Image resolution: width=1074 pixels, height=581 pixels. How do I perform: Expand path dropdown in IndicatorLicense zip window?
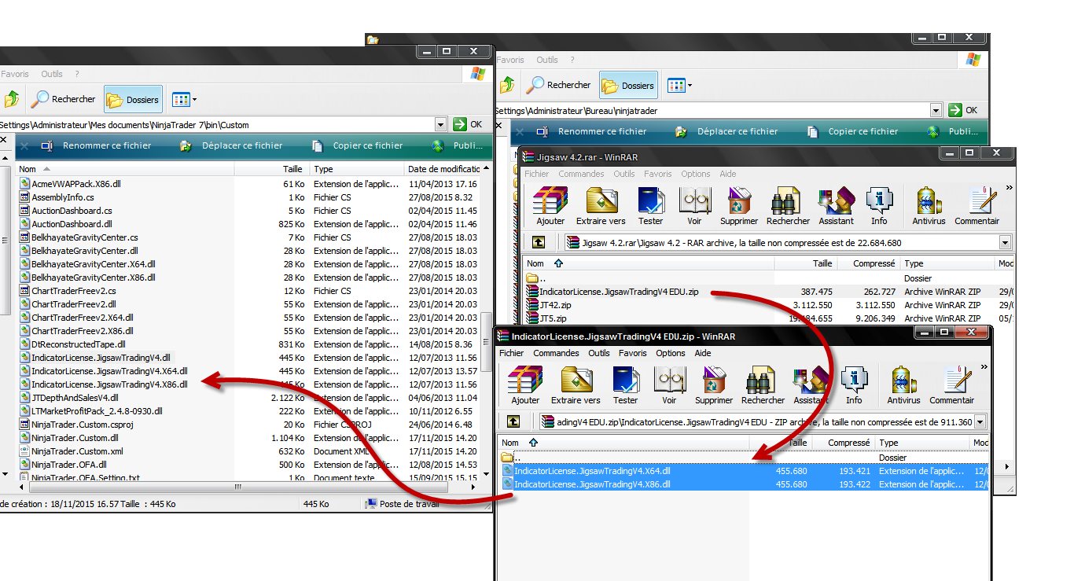click(x=980, y=421)
